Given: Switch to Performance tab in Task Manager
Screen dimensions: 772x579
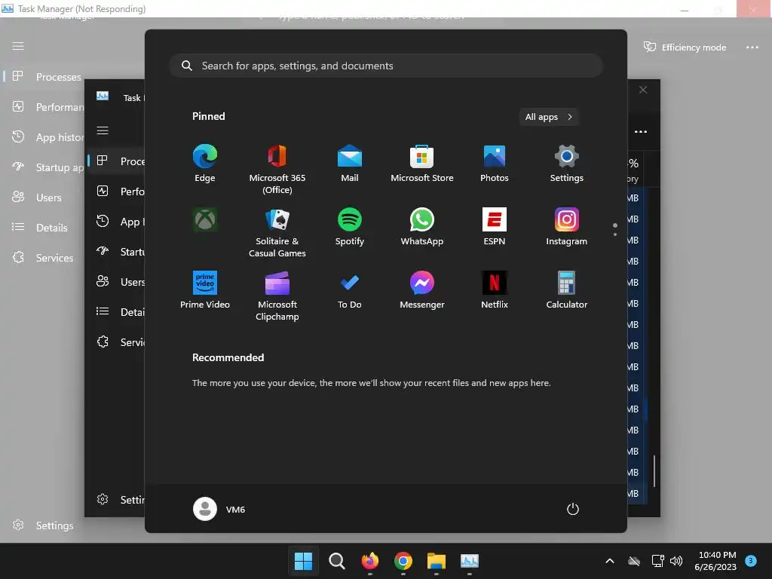Looking at the screenshot, I should [47, 107].
